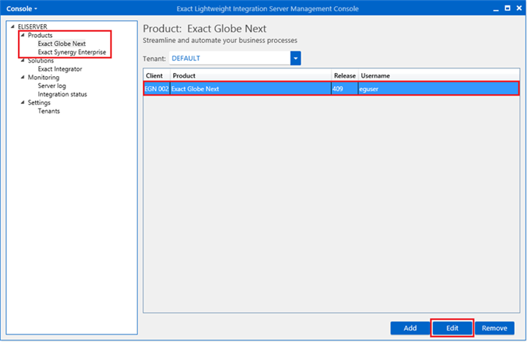Collapse the ELISERVER root node

[x=13, y=26]
